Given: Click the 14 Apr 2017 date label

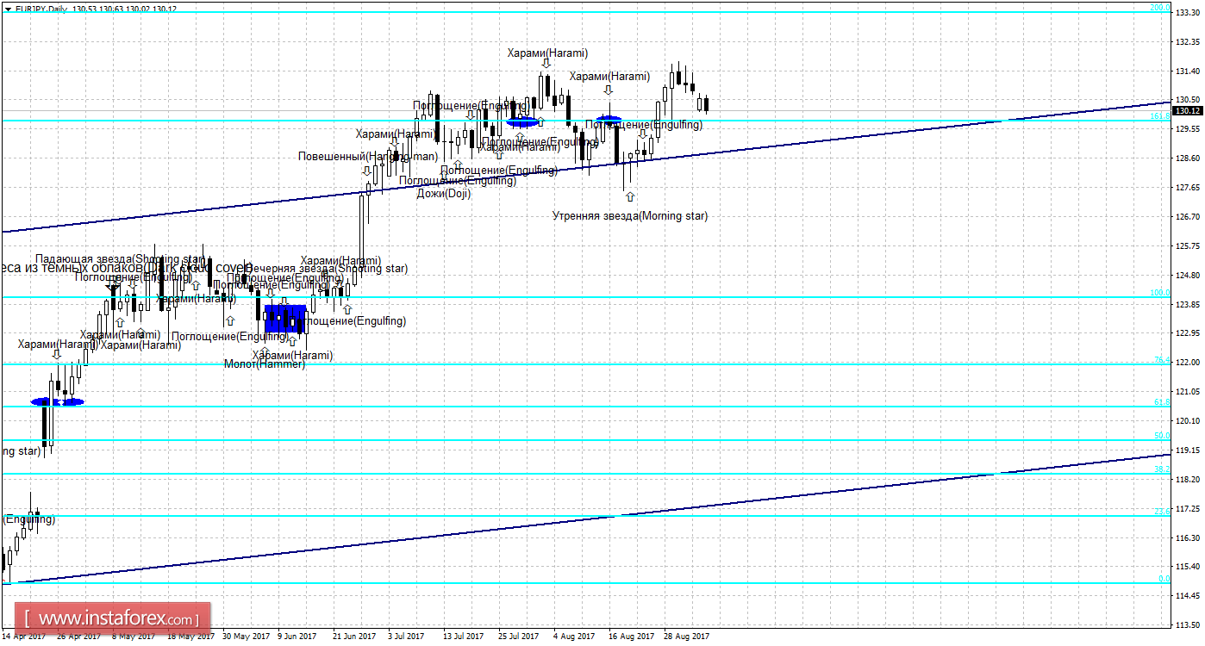Looking at the screenshot, I should [x=22, y=637].
